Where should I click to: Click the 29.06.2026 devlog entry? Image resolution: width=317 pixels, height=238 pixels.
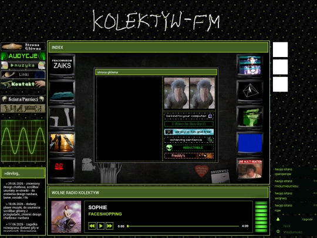pyautogui.click(x=22, y=190)
